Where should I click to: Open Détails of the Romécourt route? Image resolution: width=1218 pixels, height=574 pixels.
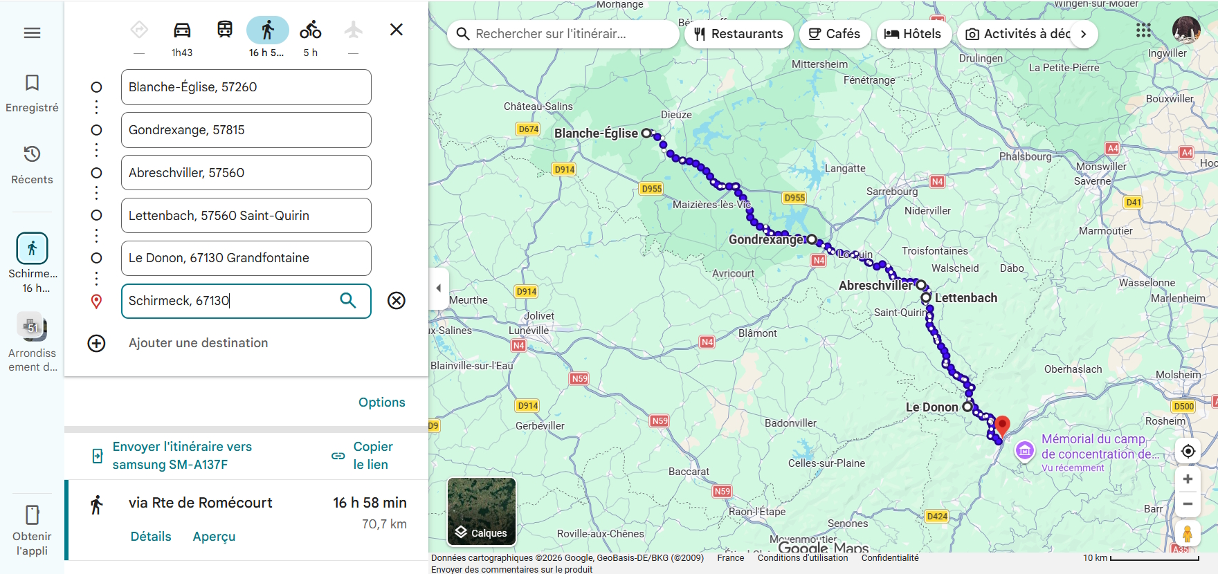click(151, 537)
